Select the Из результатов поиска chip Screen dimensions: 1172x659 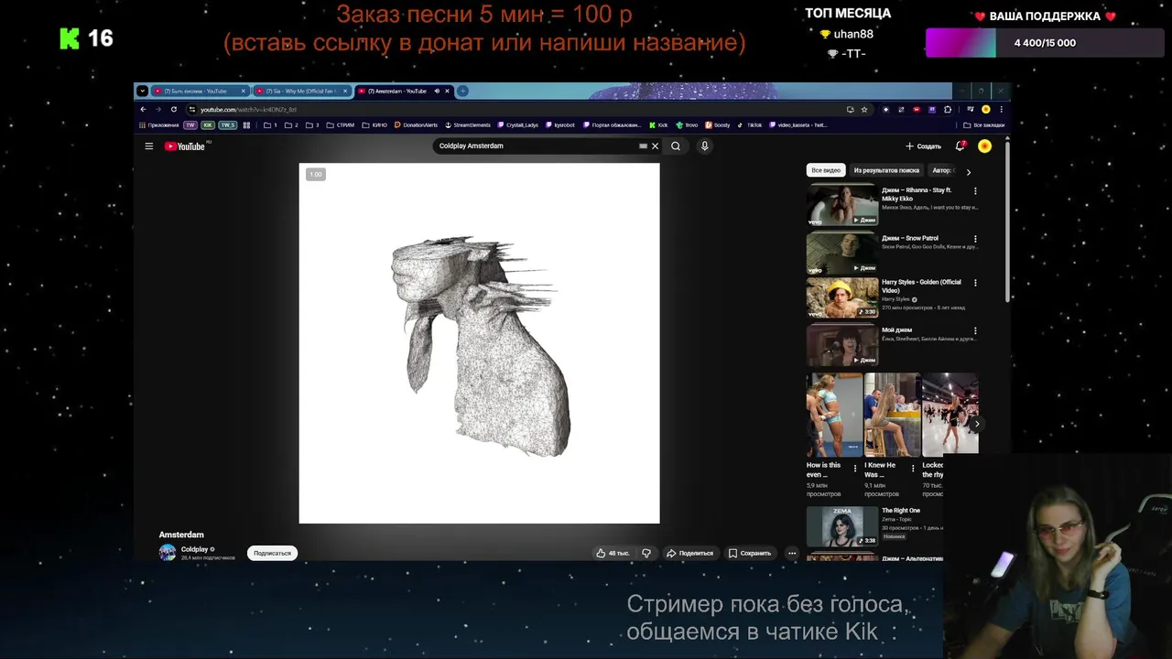(886, 170)
